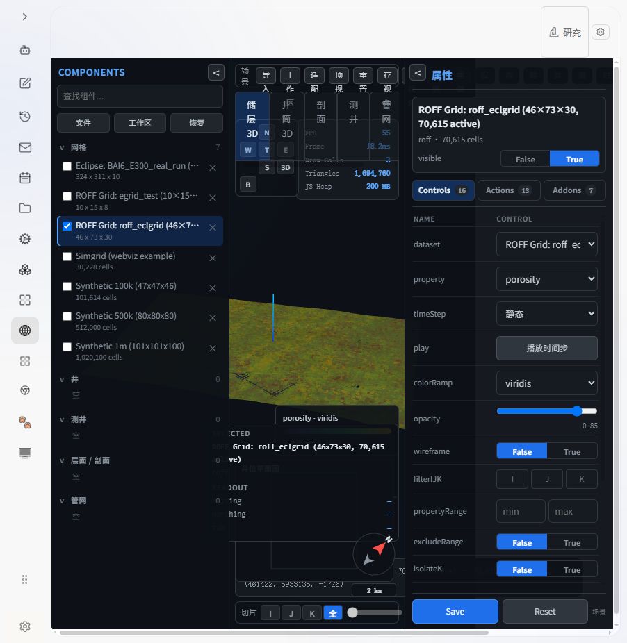Select the globe icon in sidebar

(25, 331)
